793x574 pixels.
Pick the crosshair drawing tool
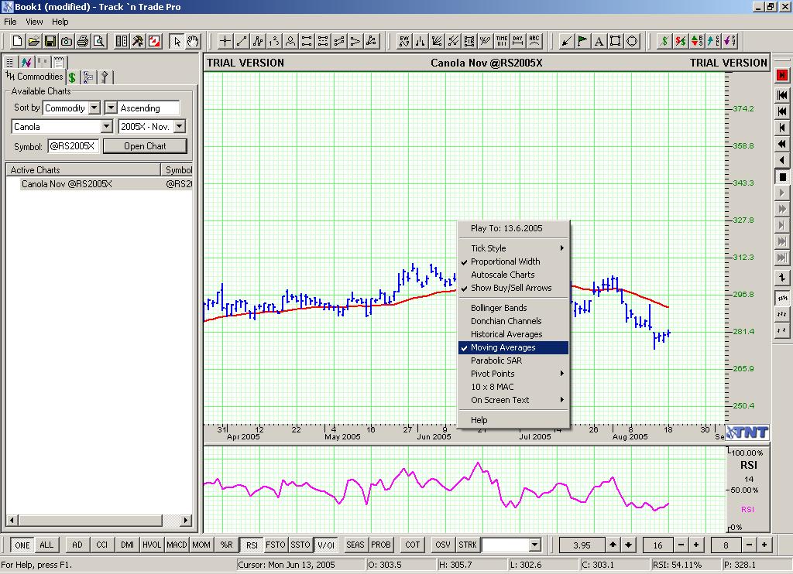click(x=225, y=41)
